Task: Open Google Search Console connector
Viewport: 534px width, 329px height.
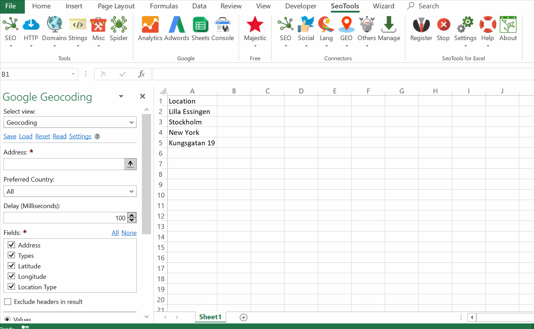Action: click(223, 29)
